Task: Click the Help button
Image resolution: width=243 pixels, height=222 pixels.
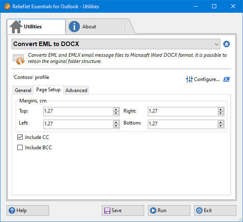Action: 28,210
